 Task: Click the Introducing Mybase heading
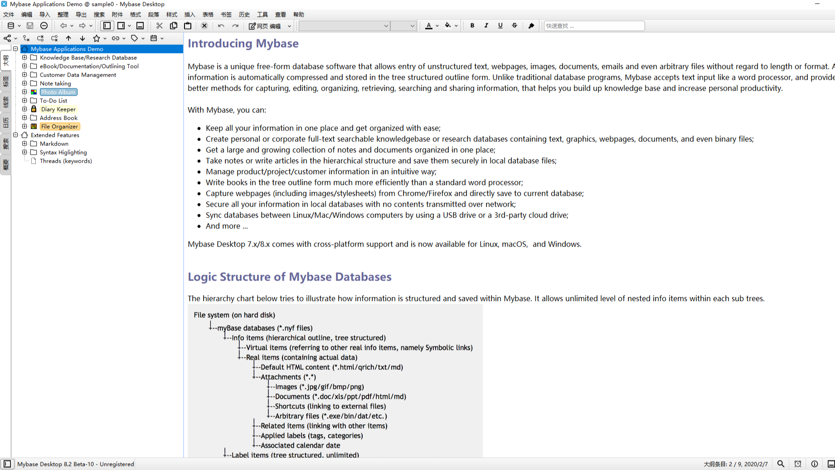tap(243, 44)
